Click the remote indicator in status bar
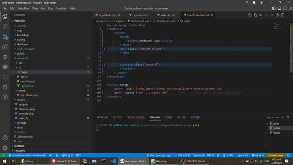Screen dimensions: 293x165 tap(3, 155)
